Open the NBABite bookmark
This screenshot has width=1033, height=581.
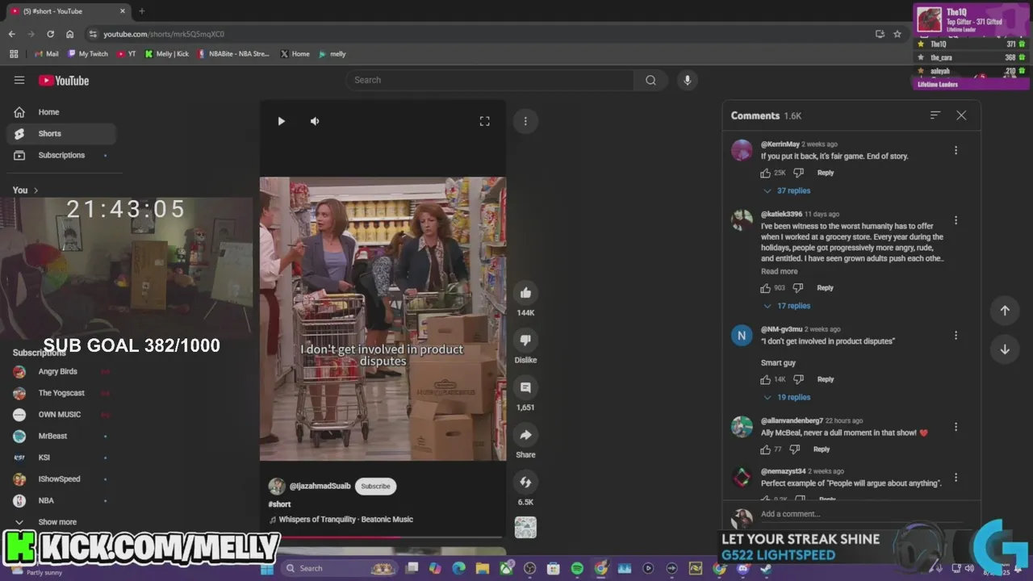pos(233,54)
